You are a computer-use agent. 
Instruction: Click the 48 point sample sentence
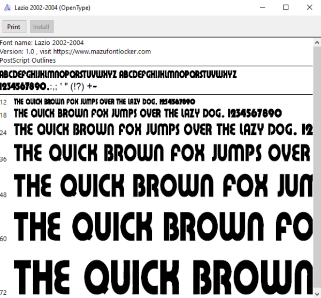point(163,186)
